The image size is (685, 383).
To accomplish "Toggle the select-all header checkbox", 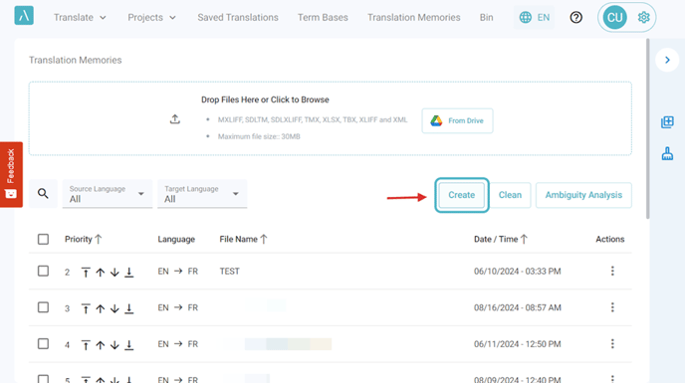I will pos(43,240).
